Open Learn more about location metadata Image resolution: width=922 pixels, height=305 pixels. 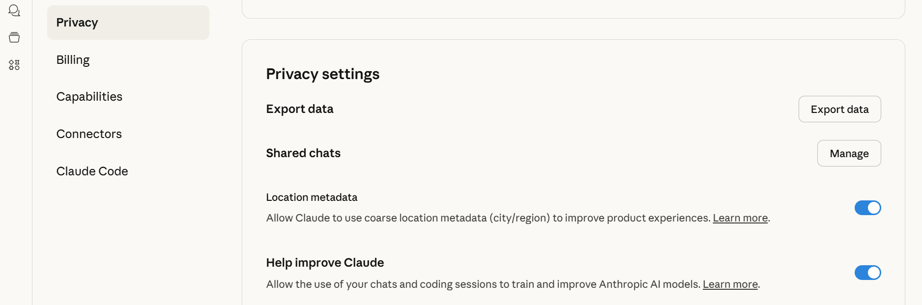click(740, 218)
